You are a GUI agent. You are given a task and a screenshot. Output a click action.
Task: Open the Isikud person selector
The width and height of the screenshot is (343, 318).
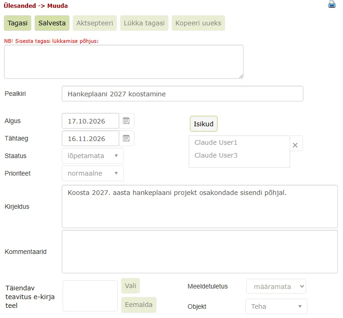203,124
